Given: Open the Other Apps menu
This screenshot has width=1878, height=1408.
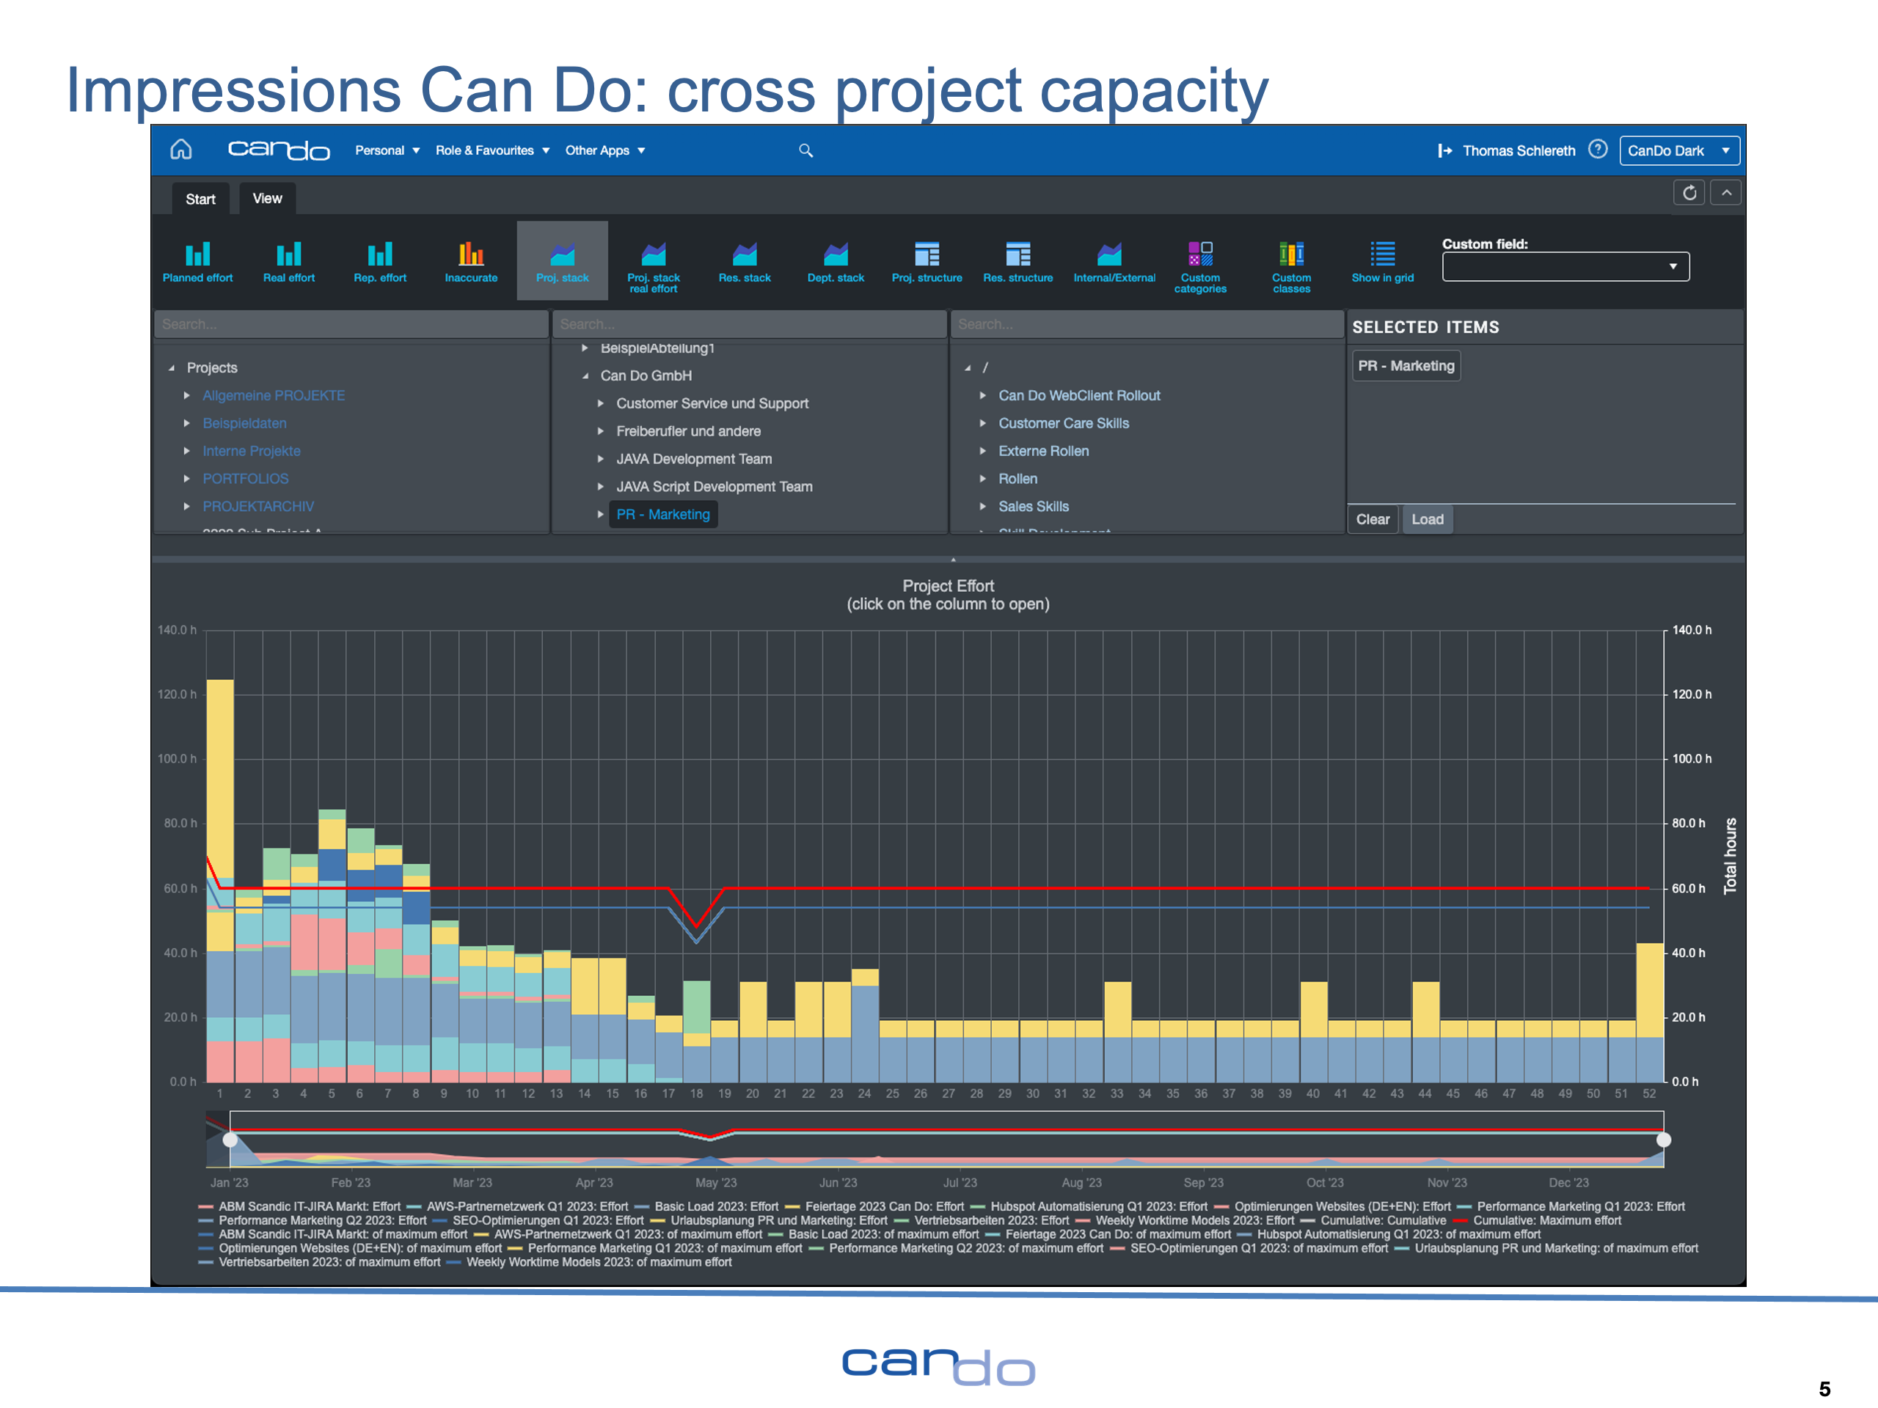Looking at the screenshot, I should 605,150.
